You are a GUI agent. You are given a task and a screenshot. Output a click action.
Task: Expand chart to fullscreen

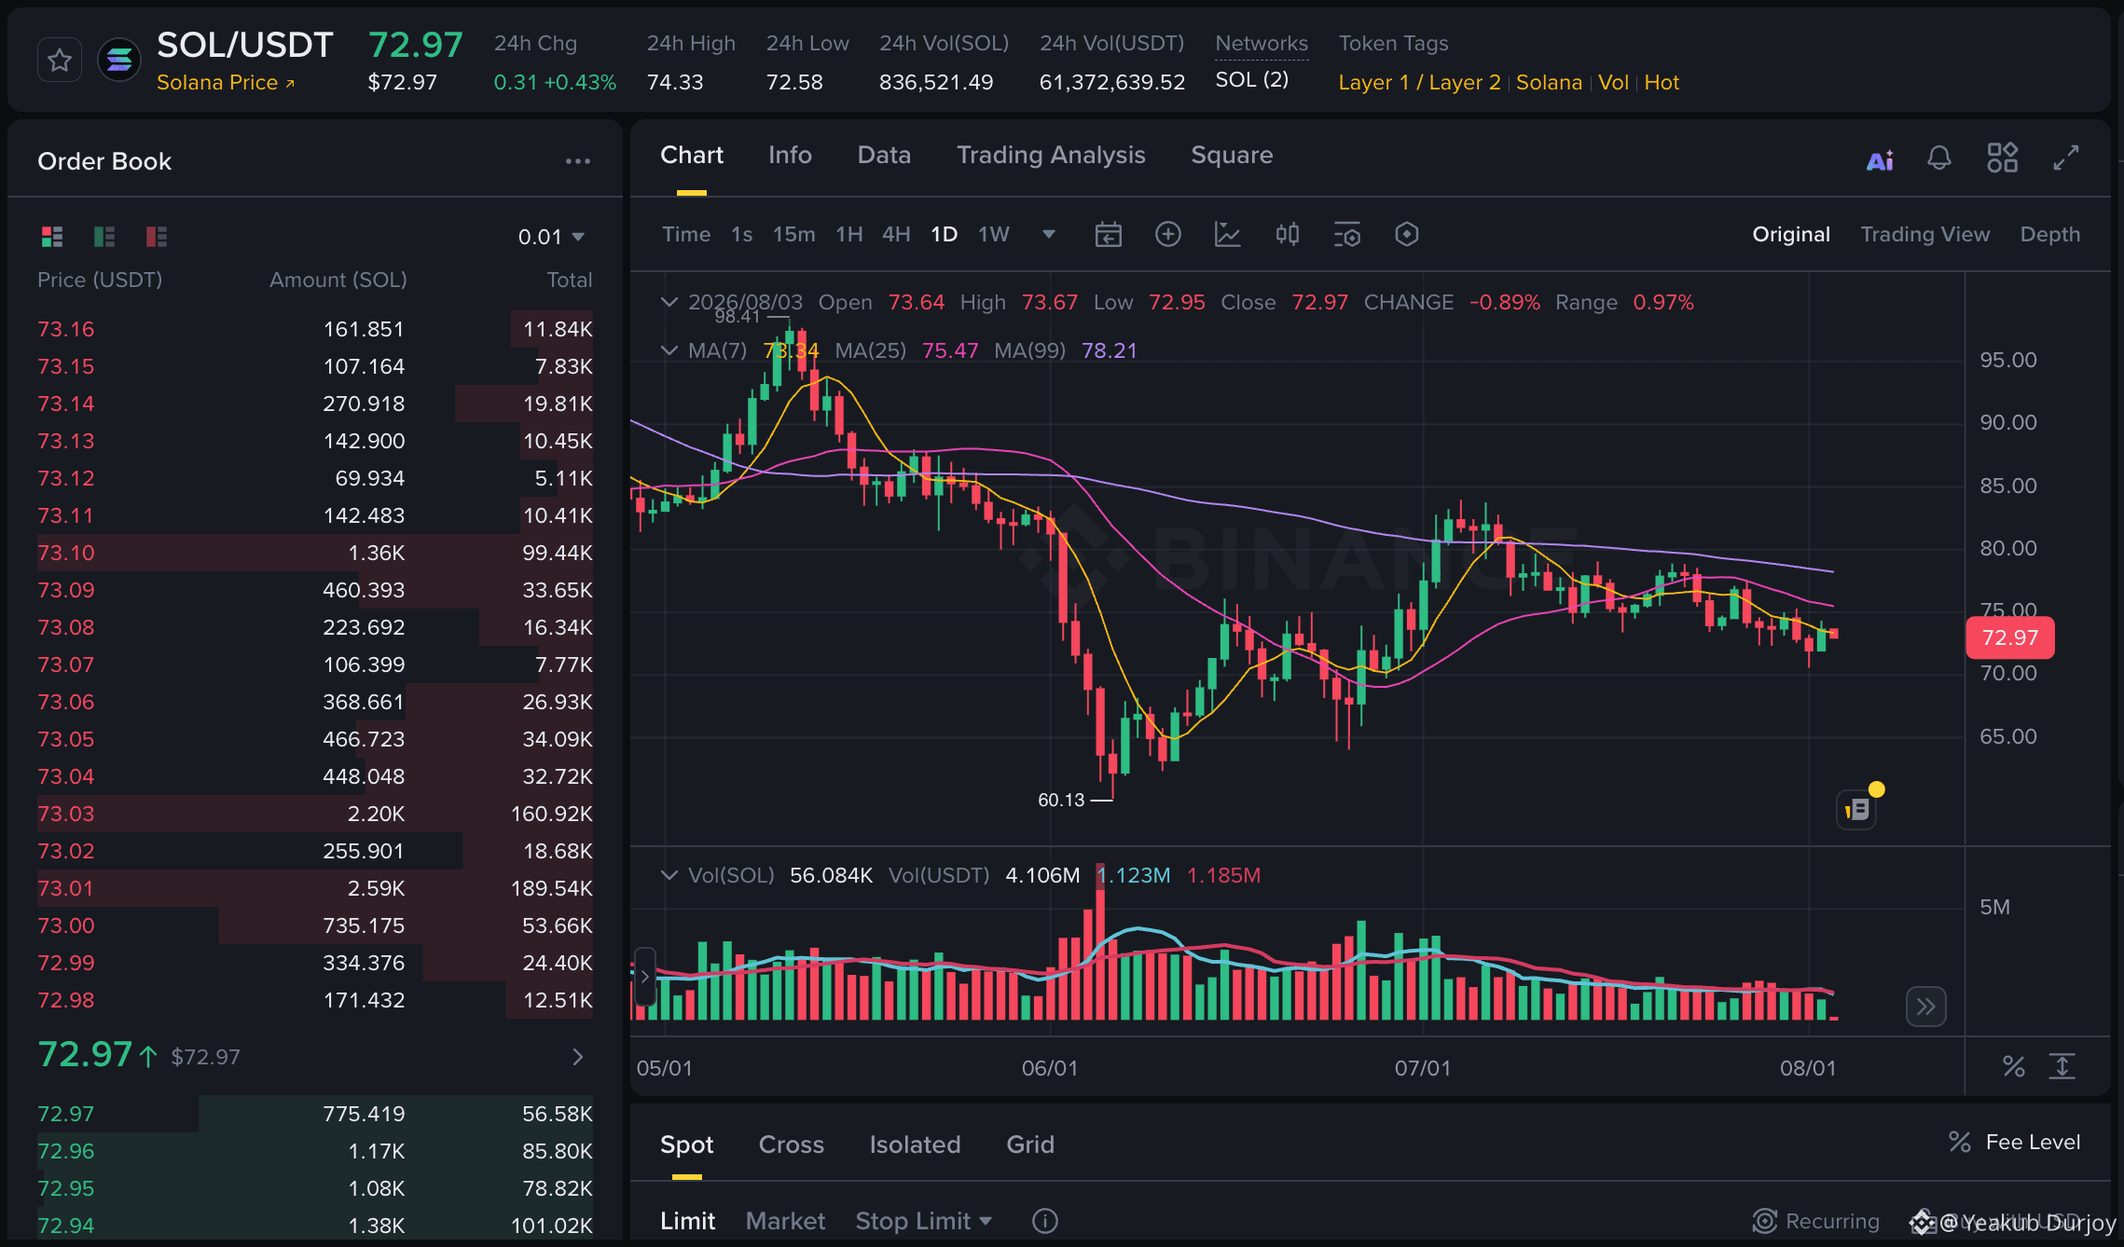(2066, 158)
